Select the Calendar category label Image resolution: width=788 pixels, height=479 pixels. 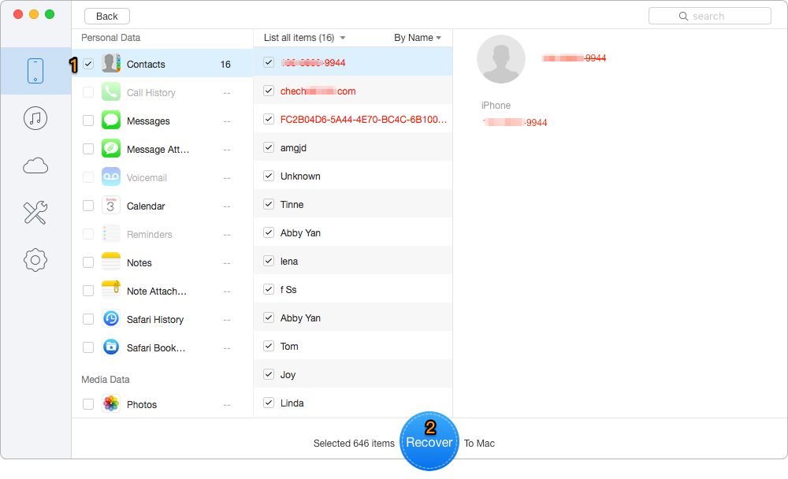(x=146, y=206)
